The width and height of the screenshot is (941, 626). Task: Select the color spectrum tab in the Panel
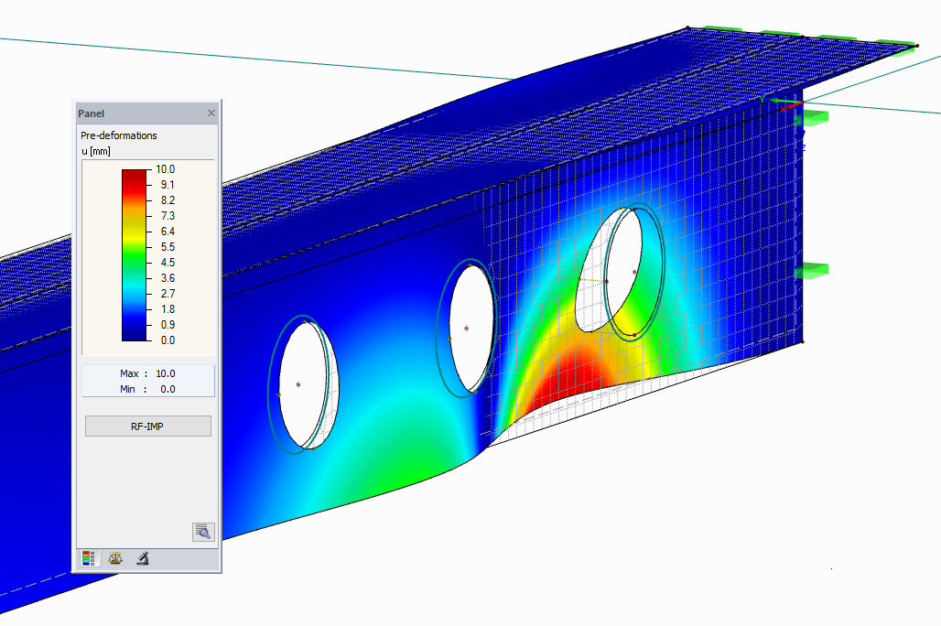(89, 558)
